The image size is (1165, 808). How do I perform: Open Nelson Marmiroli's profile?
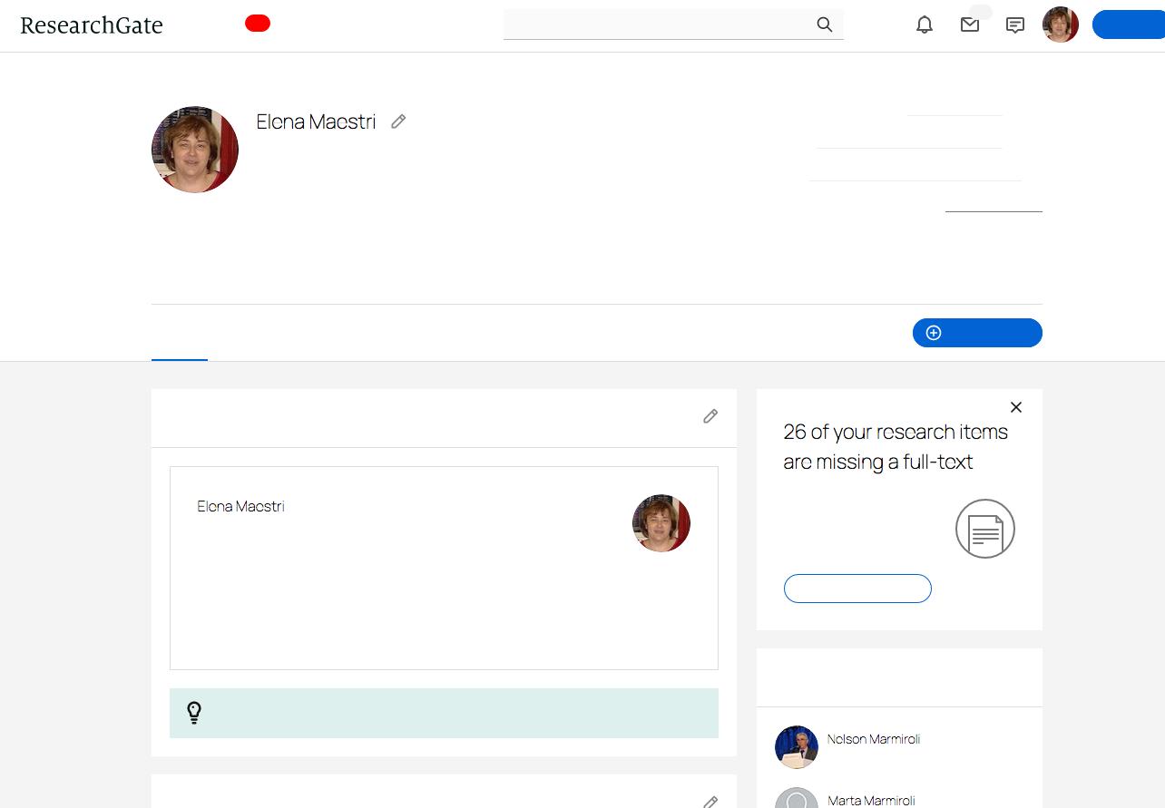(873, 739)
